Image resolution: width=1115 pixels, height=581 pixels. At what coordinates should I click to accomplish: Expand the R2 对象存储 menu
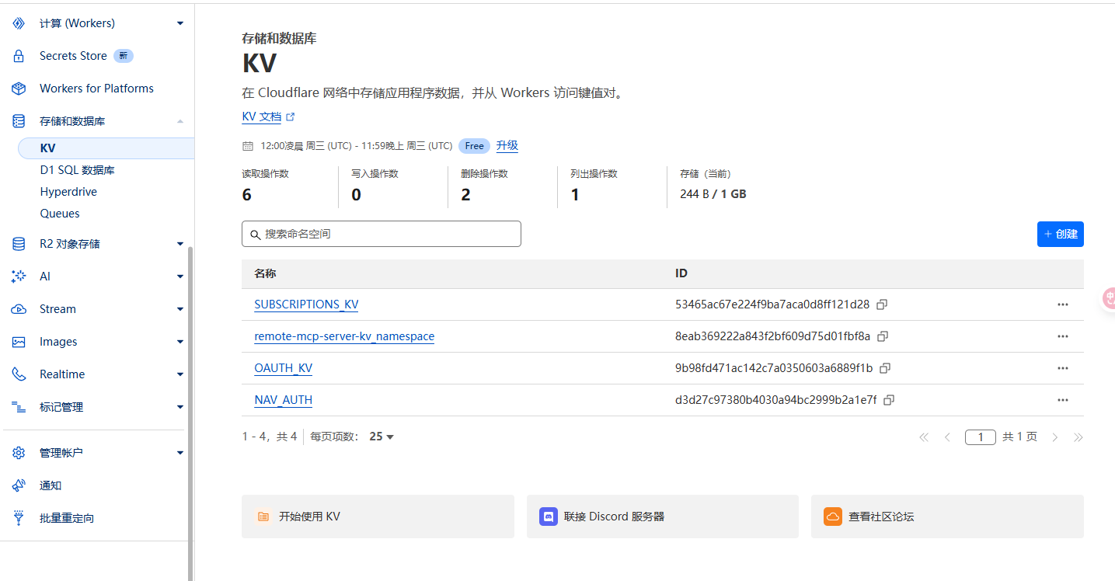click(180, 244)
